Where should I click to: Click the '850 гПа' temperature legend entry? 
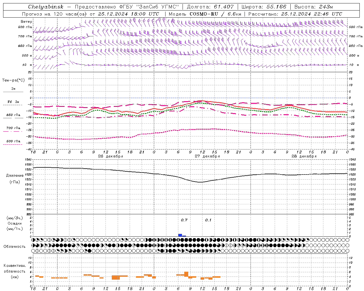[x=13, y=115]
